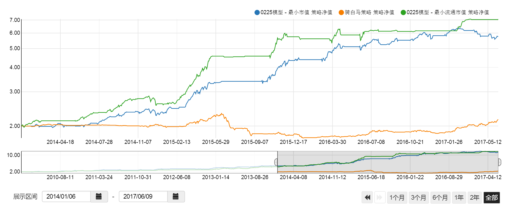This screenshot has height=217, width=509.
Task: Click the 2013-01-14 navigator axis label
Action: click(216, 177)
